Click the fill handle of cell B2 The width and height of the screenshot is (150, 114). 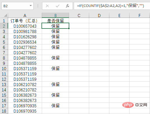[x=69, y=28]
